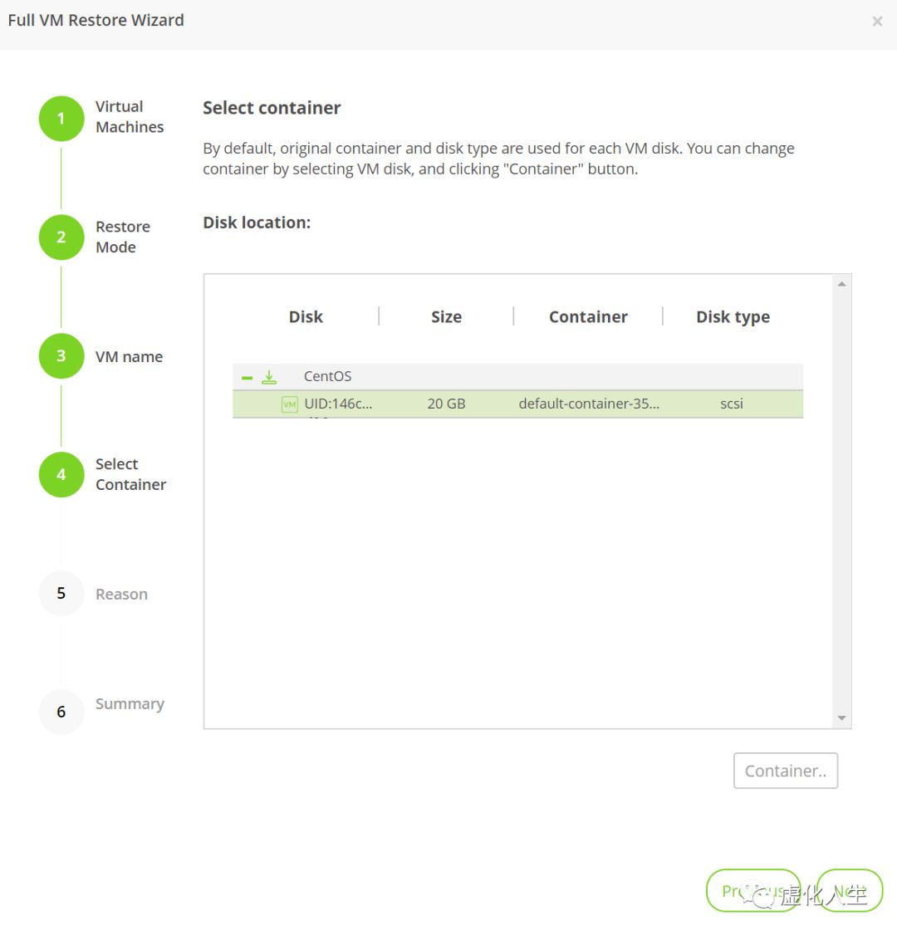Image resolution: width=897 pixels, height=935 pixels.
Task: Click the Summary step label
Action: [130, 704]
